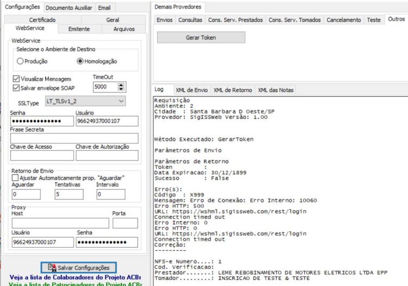
Task: Click log line 'Código : X999'
Action: tap(179, 195)
